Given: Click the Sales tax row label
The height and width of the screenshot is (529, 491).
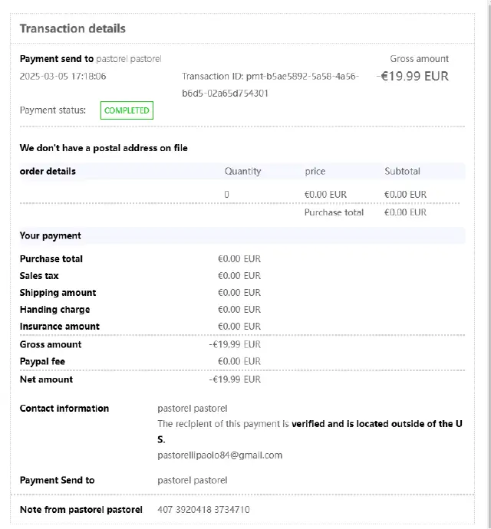Looking at the screenshot, I should click(x=39, y=275).
